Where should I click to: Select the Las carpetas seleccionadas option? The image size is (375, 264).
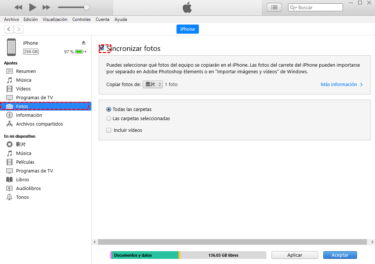click(x=109, y=118)
